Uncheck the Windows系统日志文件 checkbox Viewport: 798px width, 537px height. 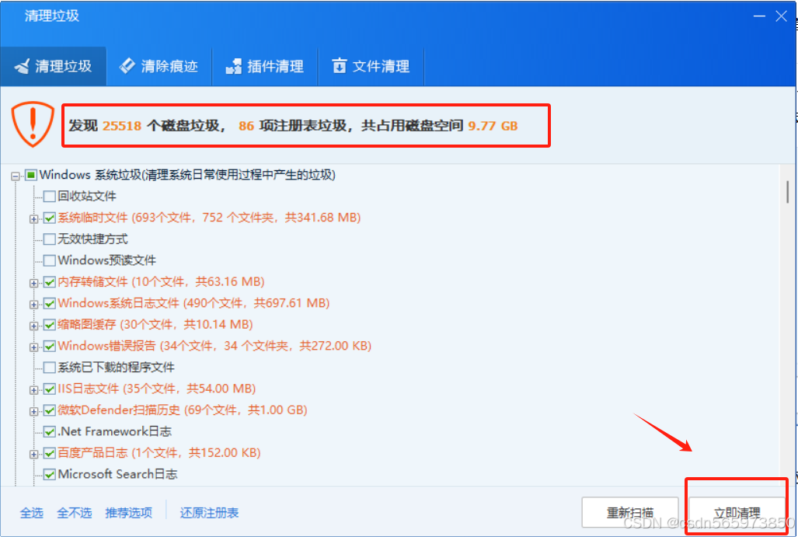50,303
